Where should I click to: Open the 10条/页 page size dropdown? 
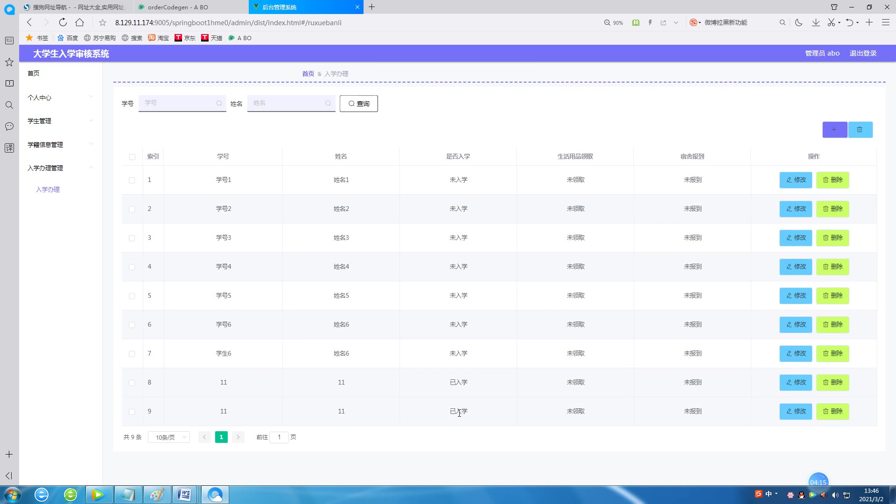click(x=169, y=437)
